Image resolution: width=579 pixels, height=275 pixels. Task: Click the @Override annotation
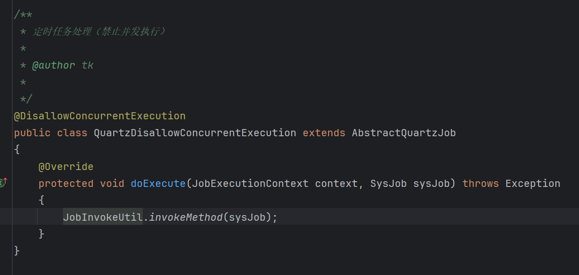click(66, 167)
